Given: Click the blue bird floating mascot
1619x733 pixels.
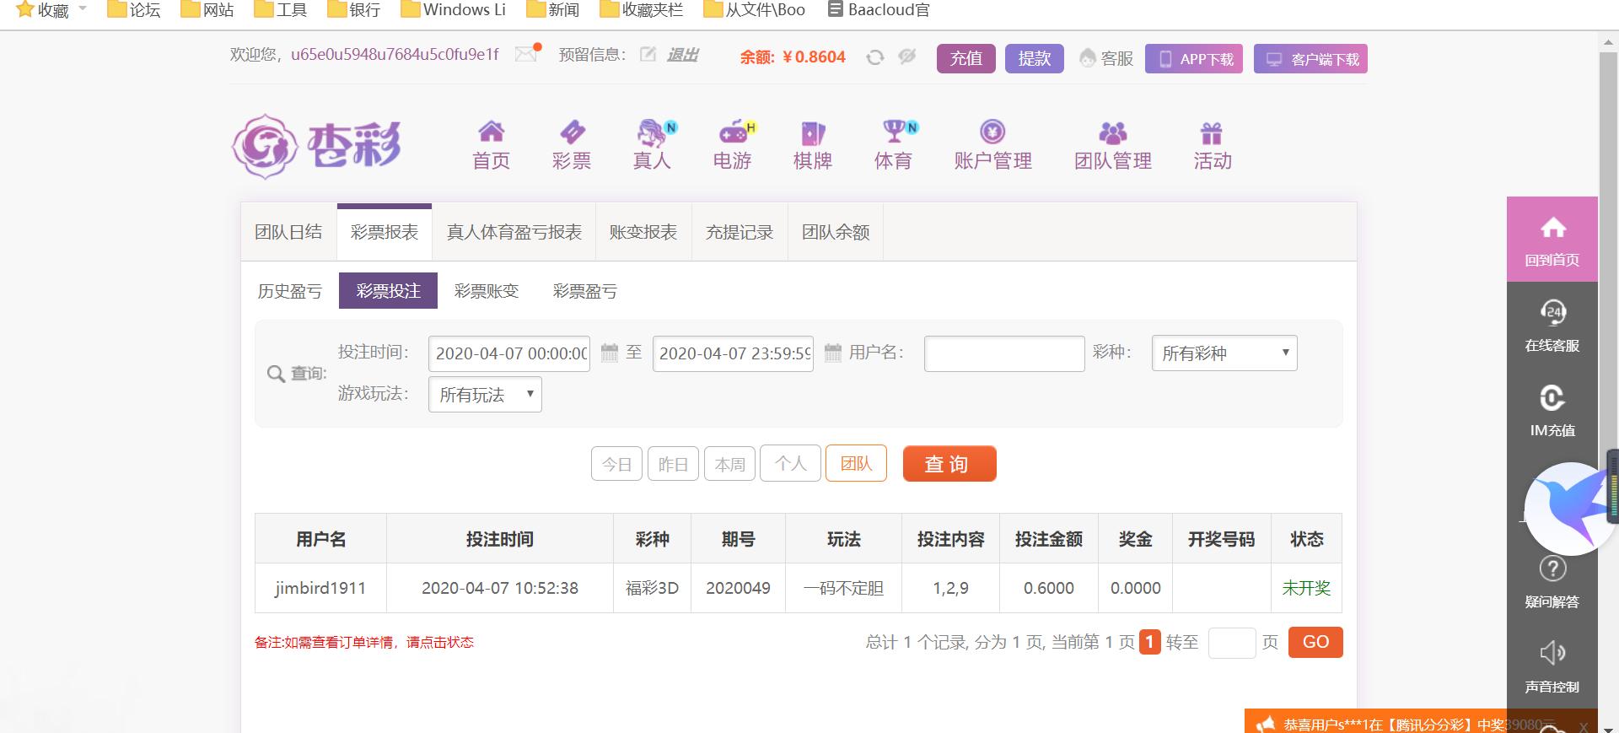Looking at the screenshot, I should point(1570,508).
